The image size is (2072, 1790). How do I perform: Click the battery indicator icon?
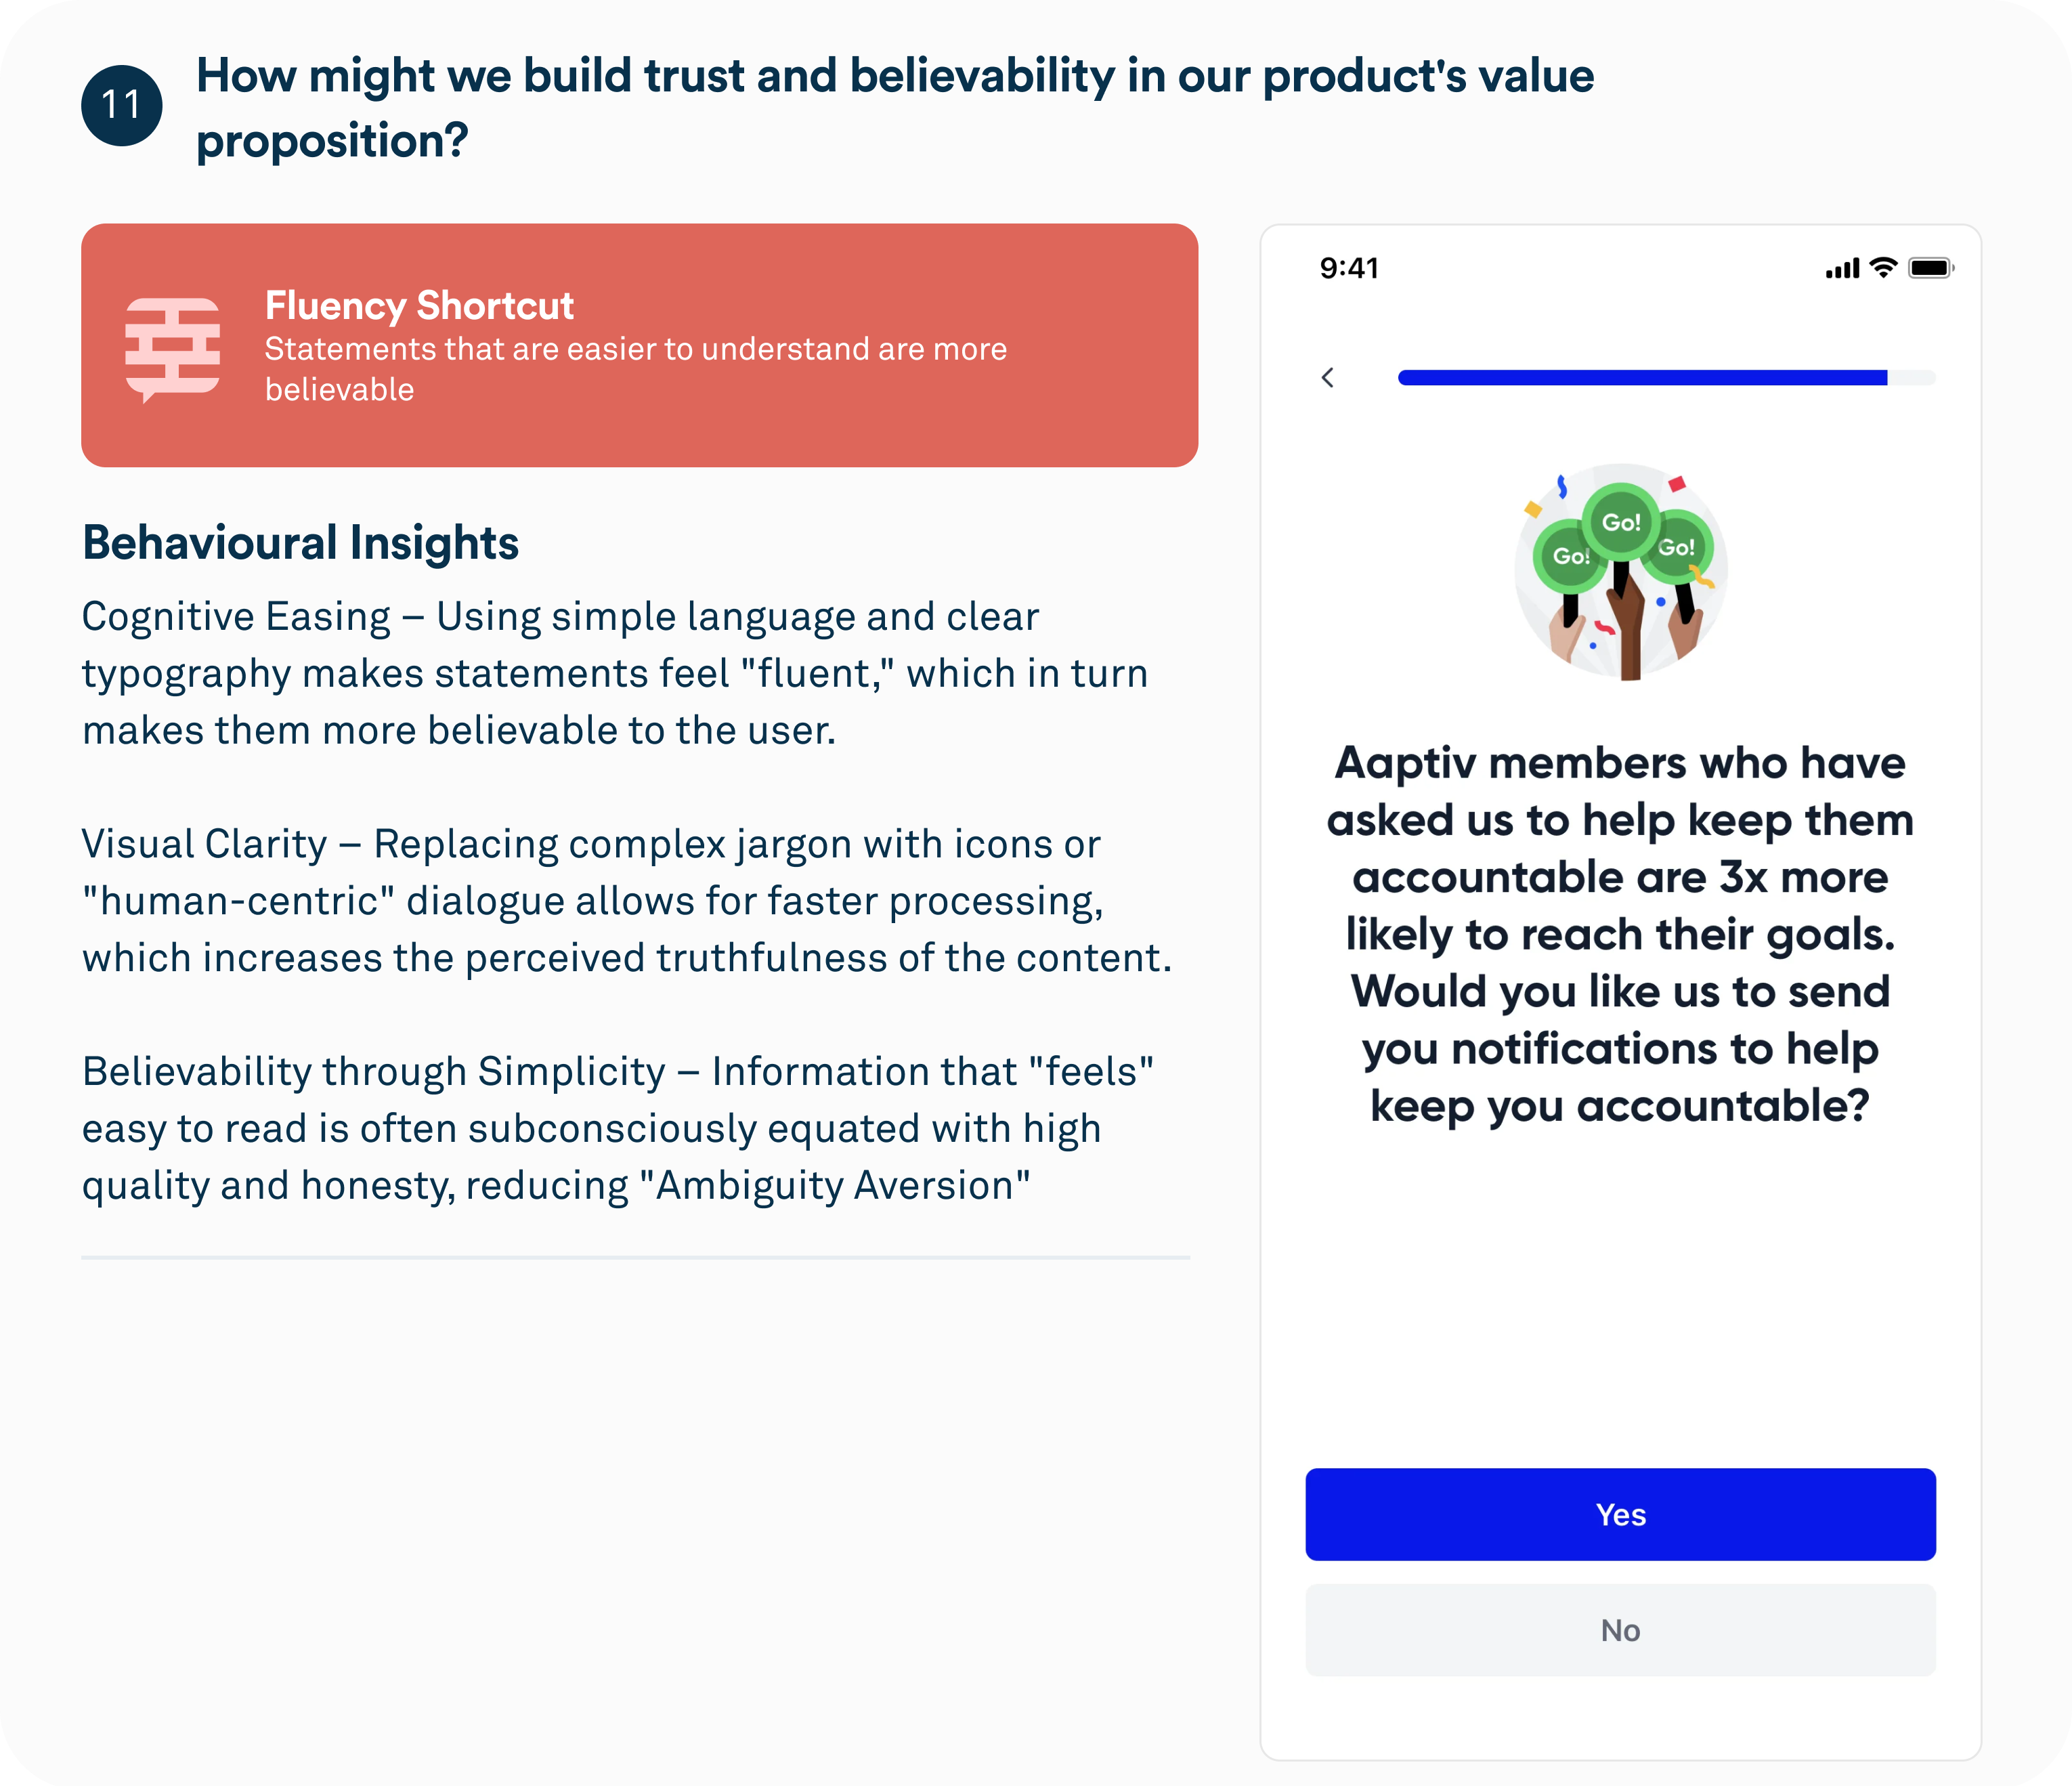coord(1930,268)
